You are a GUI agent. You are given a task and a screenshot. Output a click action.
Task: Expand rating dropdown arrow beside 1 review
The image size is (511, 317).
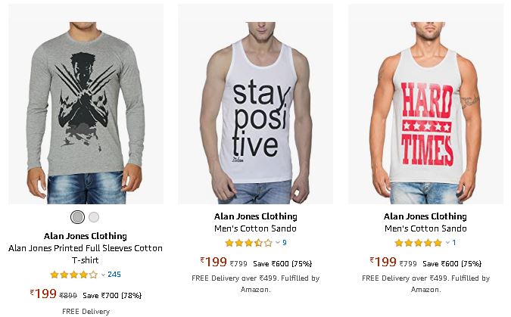(447, 243)
